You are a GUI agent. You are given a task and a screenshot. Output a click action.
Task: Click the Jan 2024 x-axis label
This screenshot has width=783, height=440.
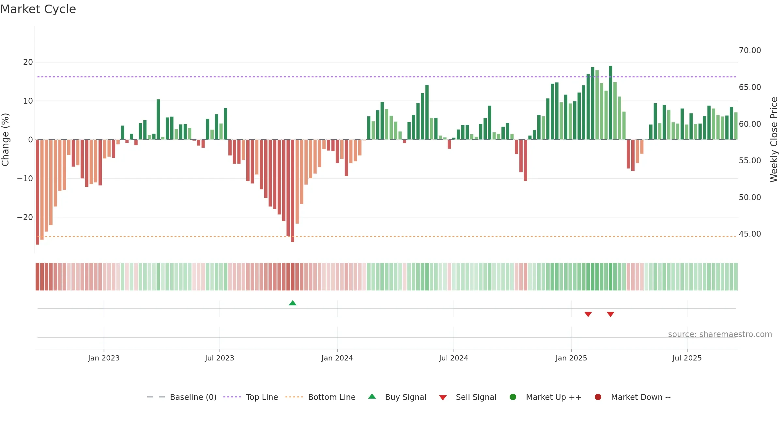click(337, 358)
